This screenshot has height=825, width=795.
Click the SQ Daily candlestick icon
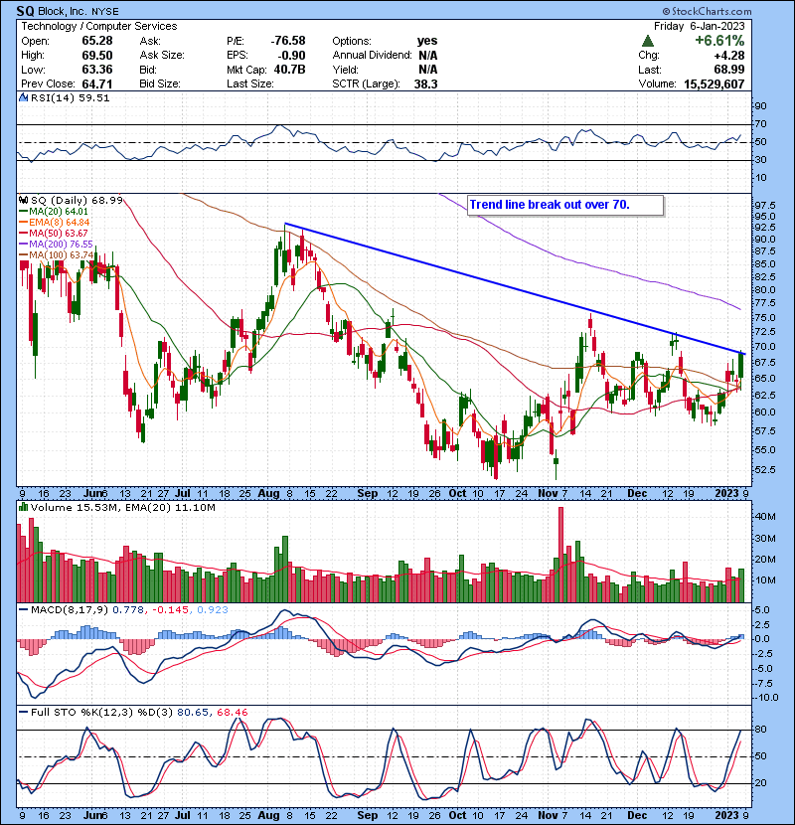click(24, 201)
